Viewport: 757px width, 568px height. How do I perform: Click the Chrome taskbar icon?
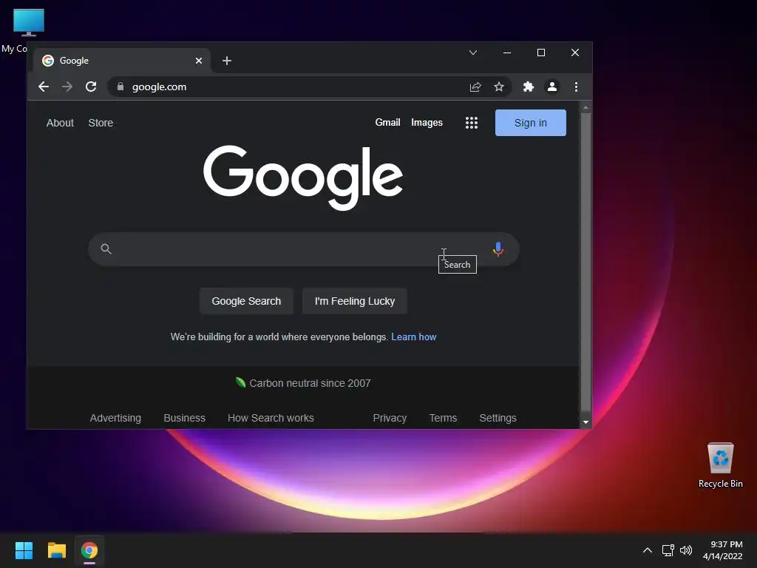point(89,550)
